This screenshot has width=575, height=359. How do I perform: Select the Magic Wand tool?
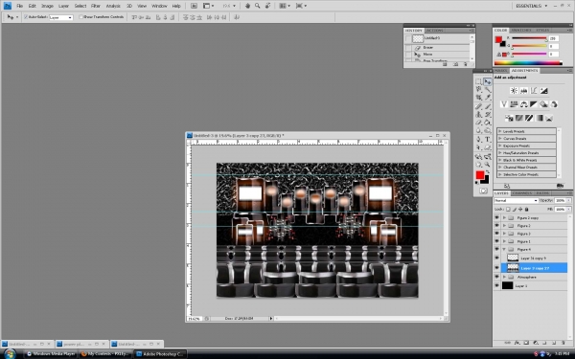point(488,90)
